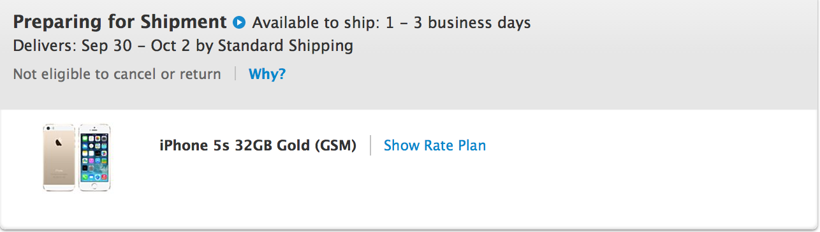Click Not eligible to cancel or return text
This screenshot has width=820, height=232.
[117, 74]
